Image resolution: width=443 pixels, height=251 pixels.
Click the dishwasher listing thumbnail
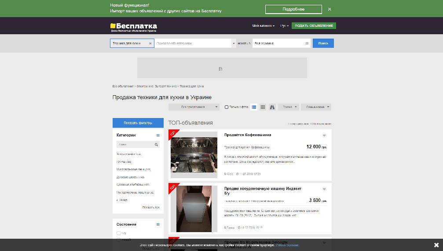click(194, 209)
